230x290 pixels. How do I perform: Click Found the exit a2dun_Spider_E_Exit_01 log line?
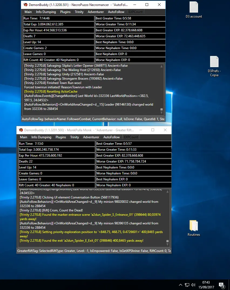point(82,241)
